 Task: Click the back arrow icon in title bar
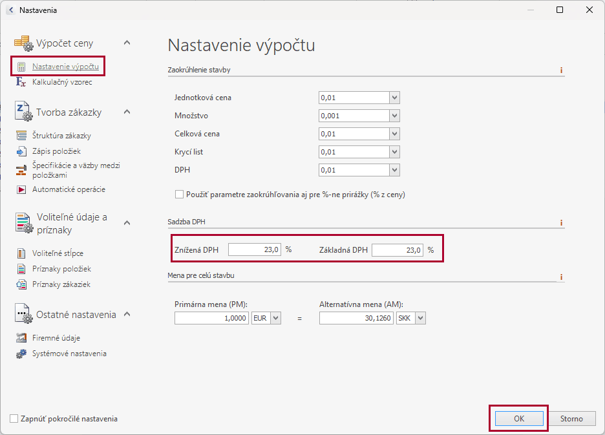(x=11, y=10)
